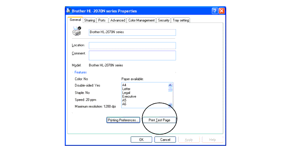Select the Security tab
Viewport: 291px width, 152px height.
coord(163,20)
